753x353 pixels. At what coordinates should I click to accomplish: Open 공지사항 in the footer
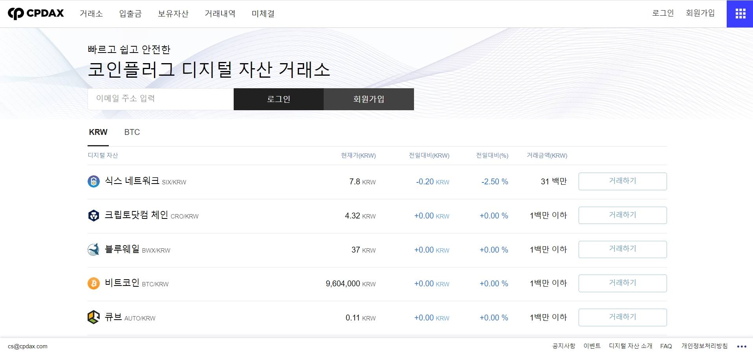(564, 346)
